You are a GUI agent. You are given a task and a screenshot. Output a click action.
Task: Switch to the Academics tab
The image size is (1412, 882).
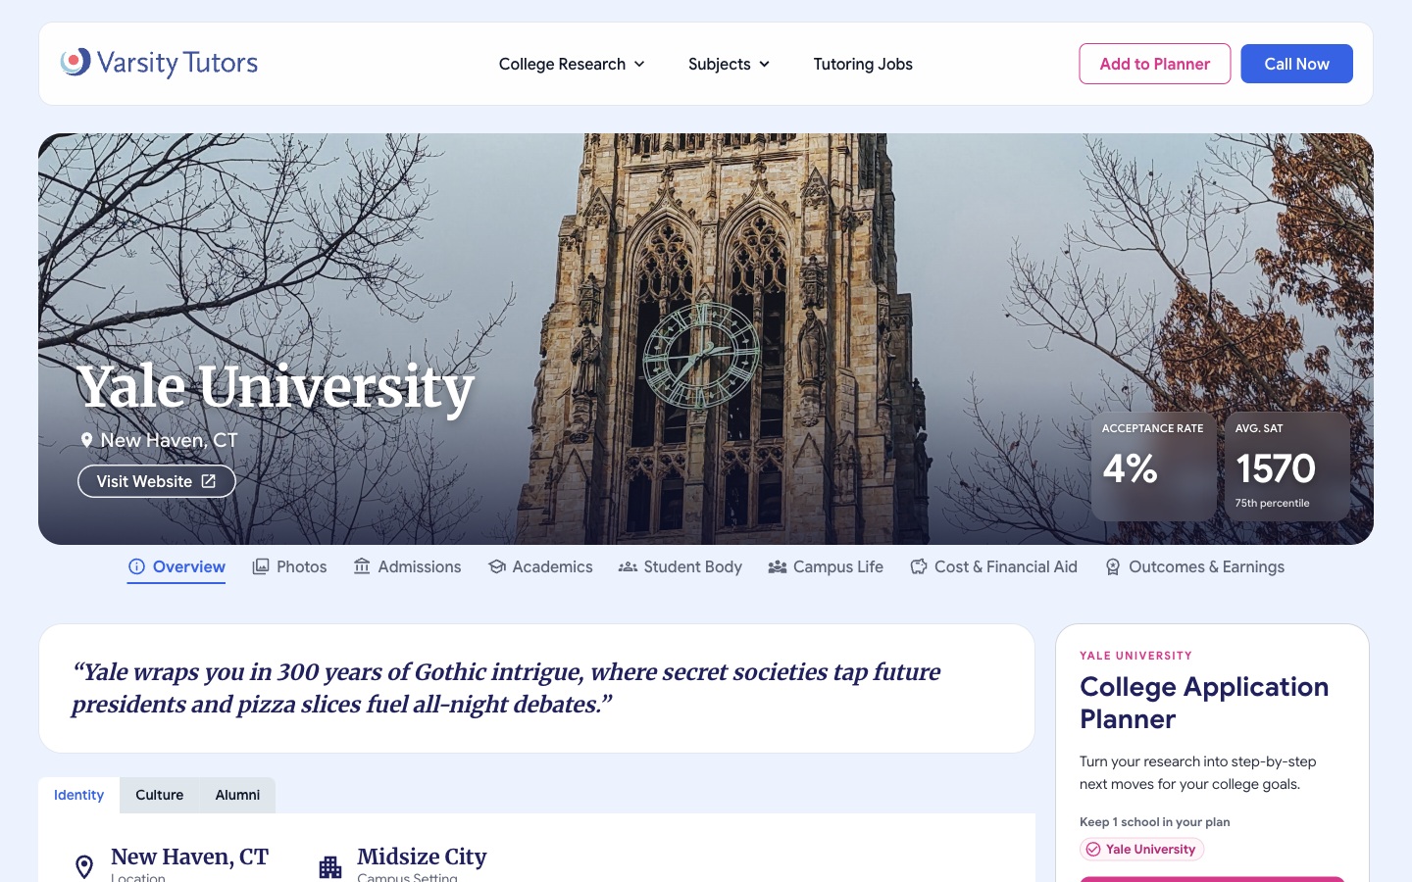click(540, 566)
